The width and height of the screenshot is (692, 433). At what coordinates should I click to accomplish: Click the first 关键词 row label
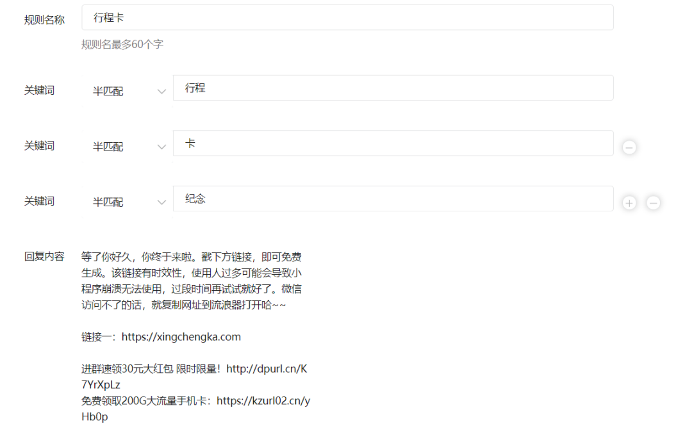click(39, 90)
